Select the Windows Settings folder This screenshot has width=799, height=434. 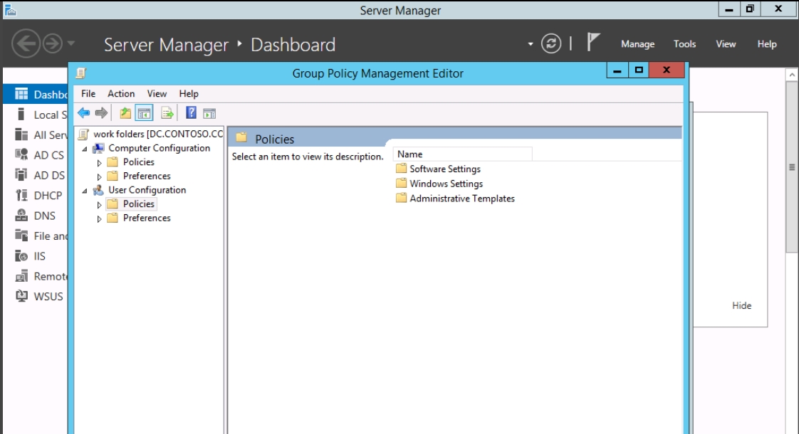(x=446, y=184)
